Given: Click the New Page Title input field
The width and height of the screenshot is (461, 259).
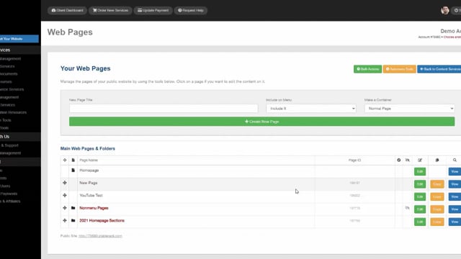Looking at the screenshot, I should (164, 109).
